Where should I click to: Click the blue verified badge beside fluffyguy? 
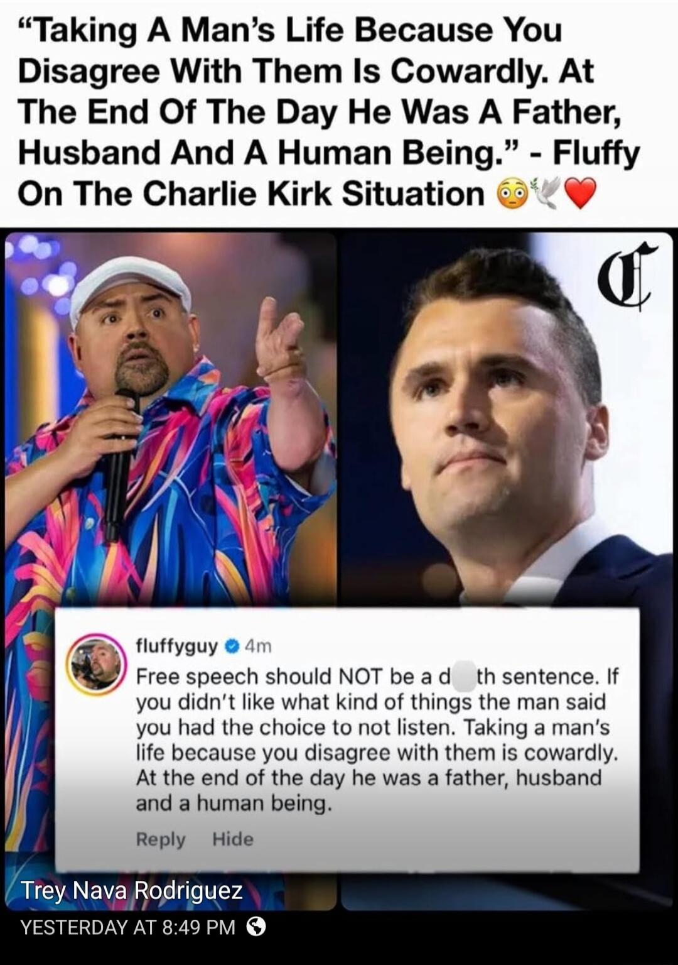[x=231, y=646]
